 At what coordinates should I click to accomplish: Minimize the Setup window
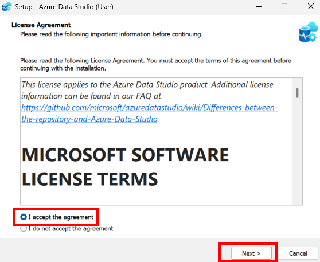pyautogui.click(x=259, y=6)
